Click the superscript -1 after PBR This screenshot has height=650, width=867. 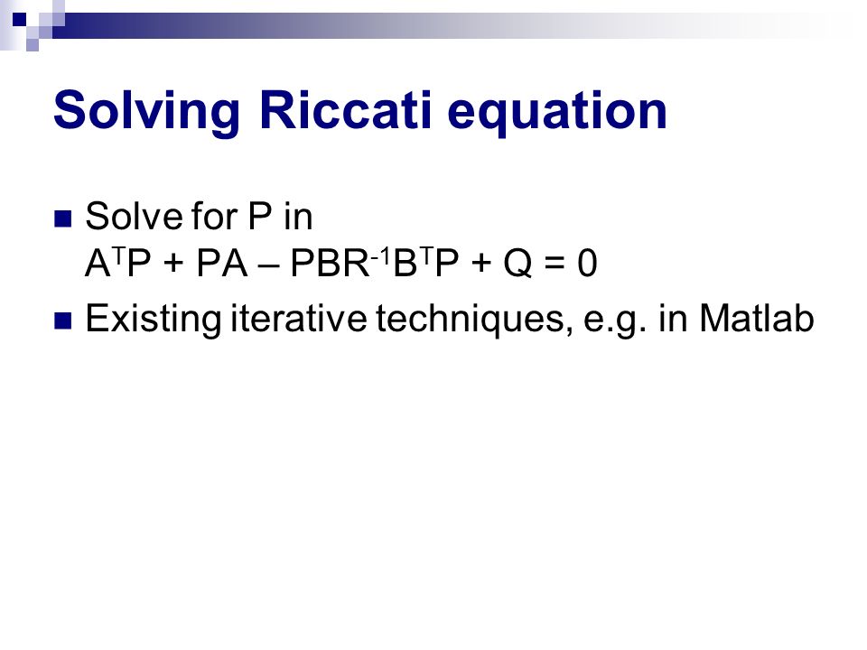380,255
